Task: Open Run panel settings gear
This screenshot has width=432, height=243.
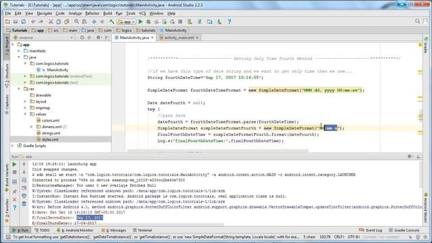Action: [410, 157]
